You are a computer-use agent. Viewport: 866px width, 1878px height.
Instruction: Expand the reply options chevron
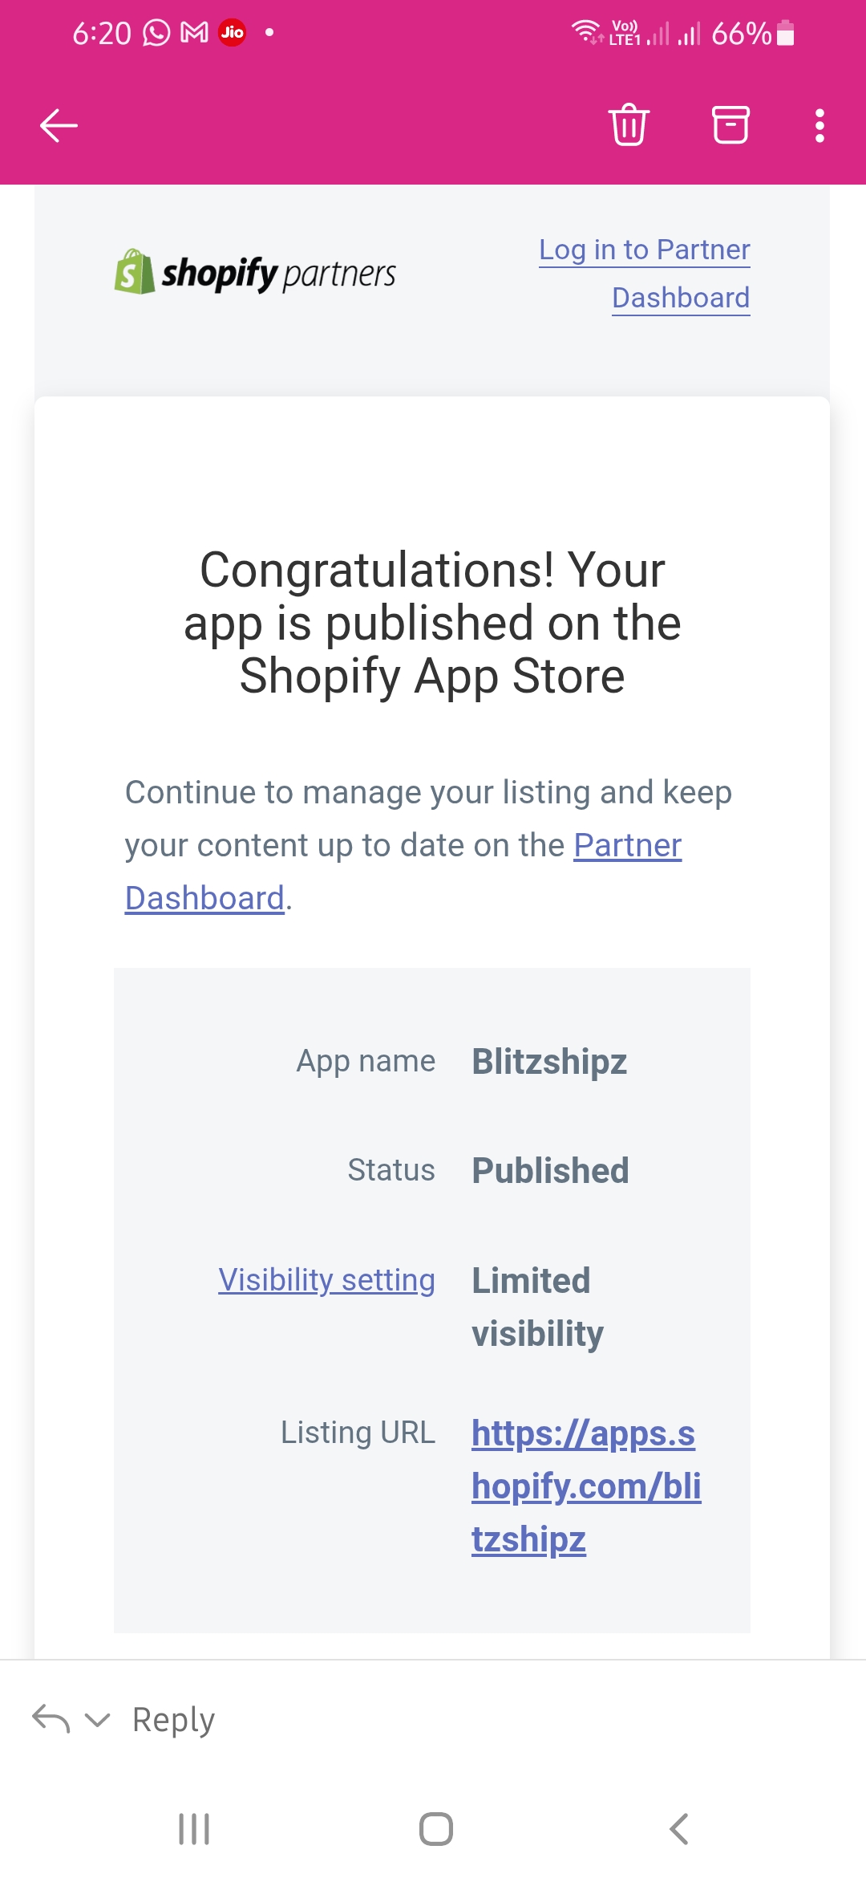pos(97,1719)
